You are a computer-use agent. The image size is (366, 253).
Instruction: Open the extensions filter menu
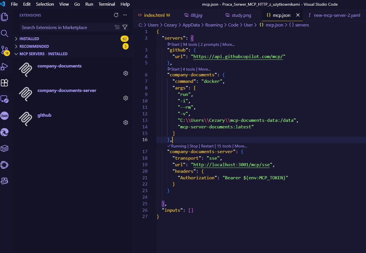click(125, 27)
